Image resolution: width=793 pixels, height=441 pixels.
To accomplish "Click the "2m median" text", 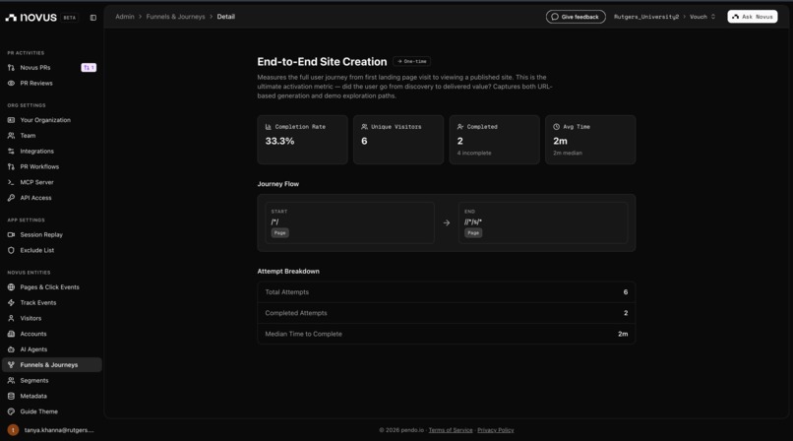I will (x=568, y=153).
